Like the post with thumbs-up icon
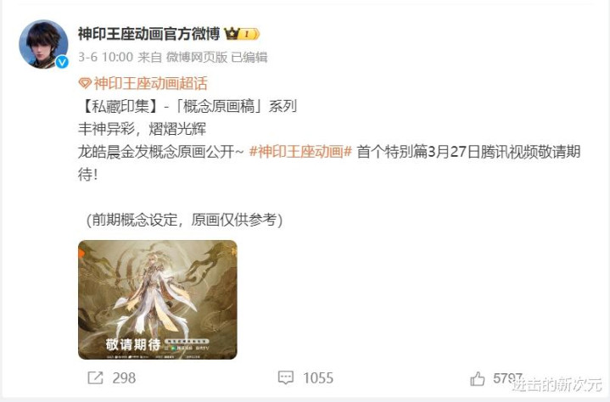Image resolution: width=610 pixels, height=402 pixels. click(x=478, y=378)
